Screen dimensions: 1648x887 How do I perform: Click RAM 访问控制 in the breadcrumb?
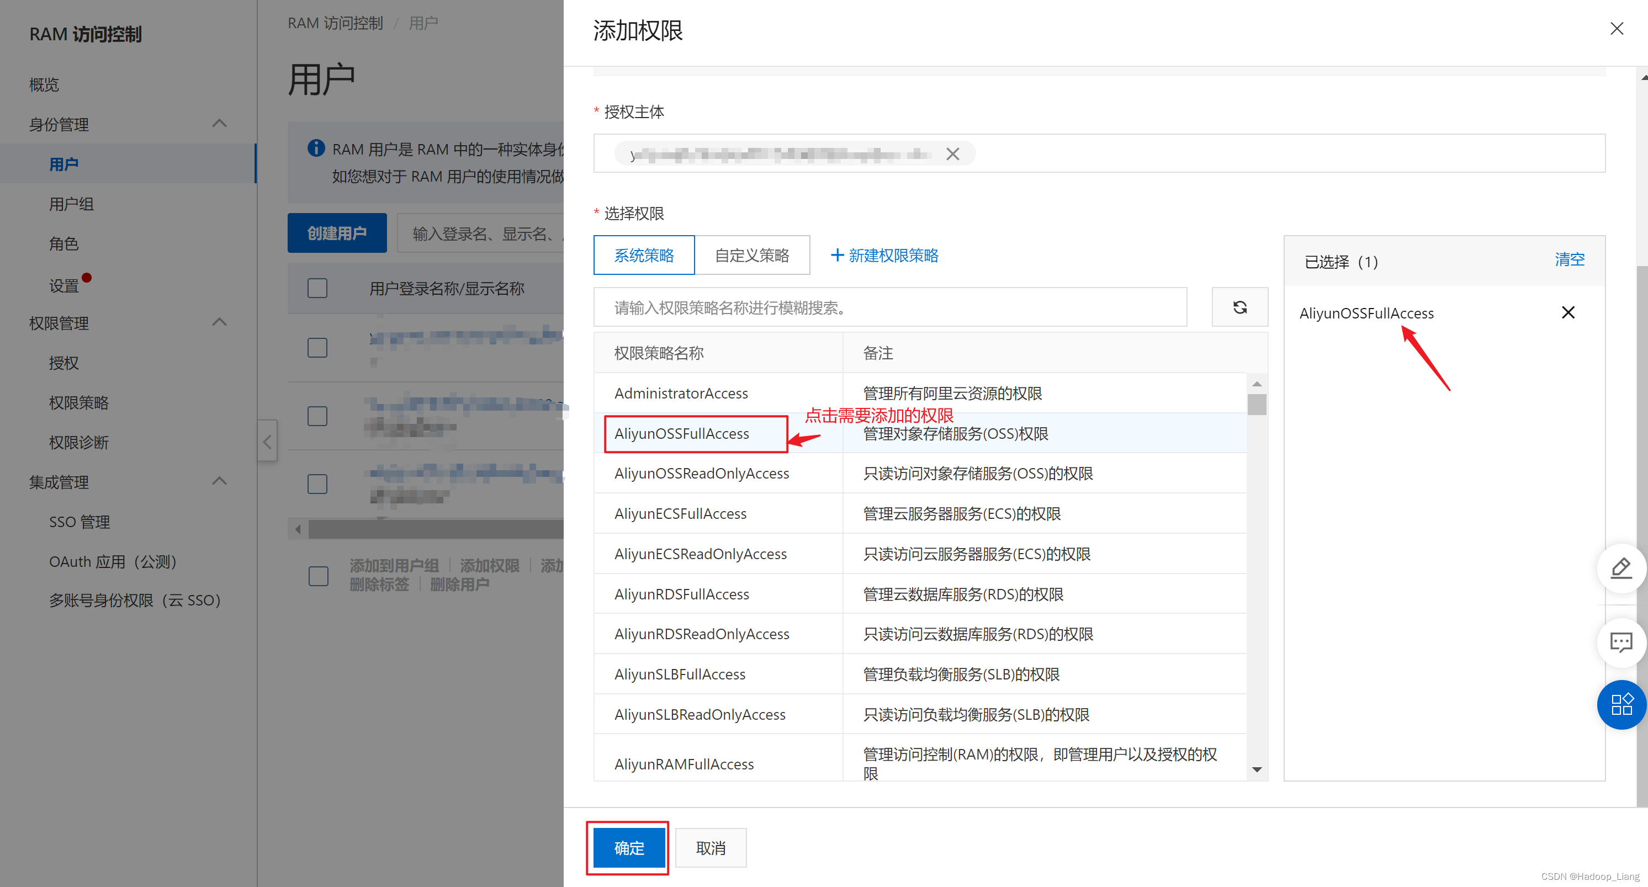(335, 23)
